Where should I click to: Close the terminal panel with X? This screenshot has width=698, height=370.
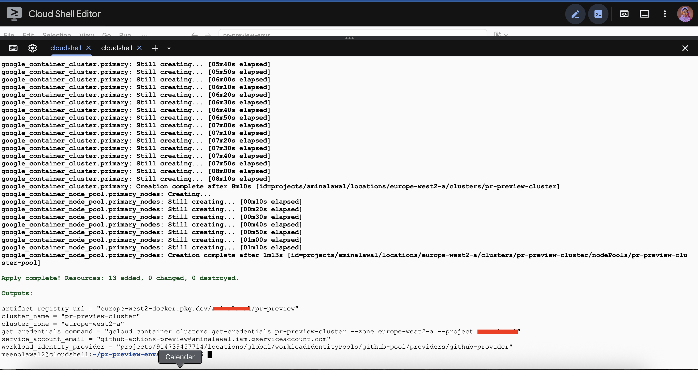click(685, 48)
